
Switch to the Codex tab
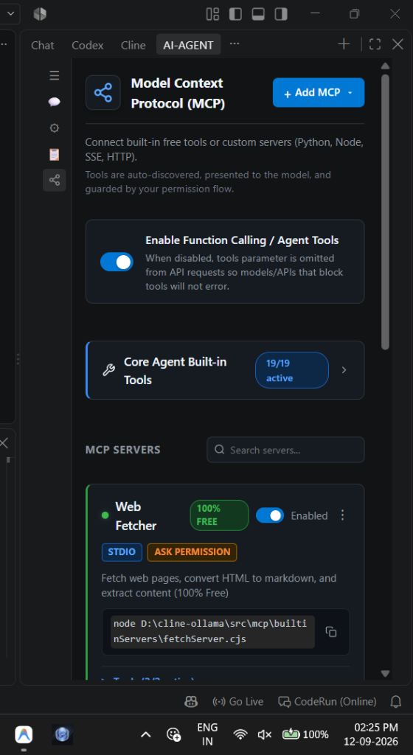(x=88, y=45)
